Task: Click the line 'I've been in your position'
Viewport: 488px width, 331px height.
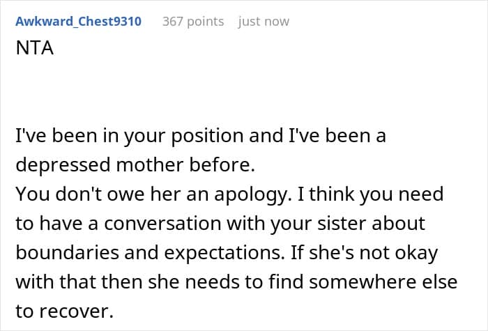Action: [x=201, y=136]
